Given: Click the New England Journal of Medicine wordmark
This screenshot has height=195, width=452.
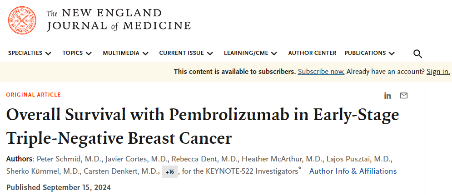Looking at the screenshot, I should (x=119, y=20).
